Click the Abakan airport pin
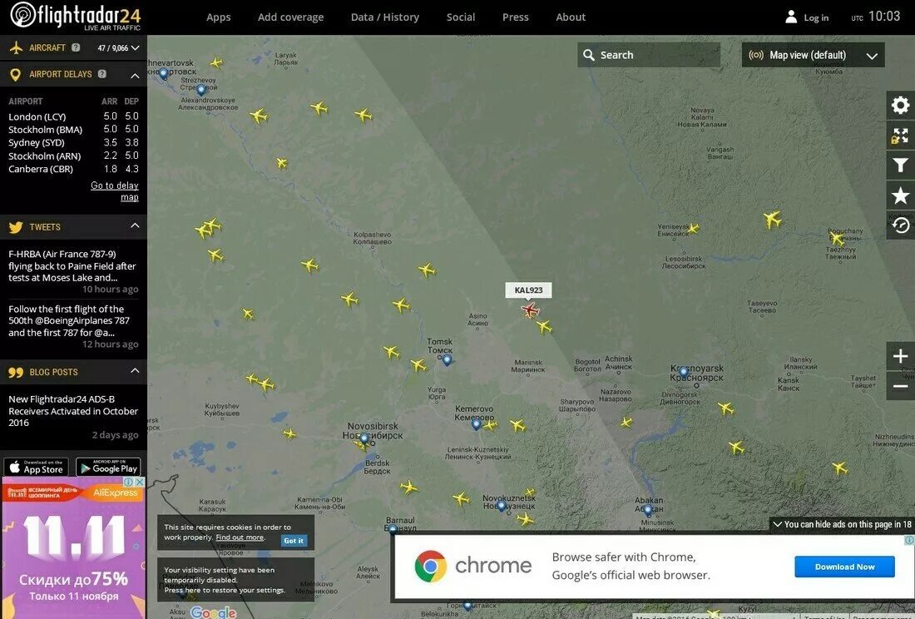 648,511
